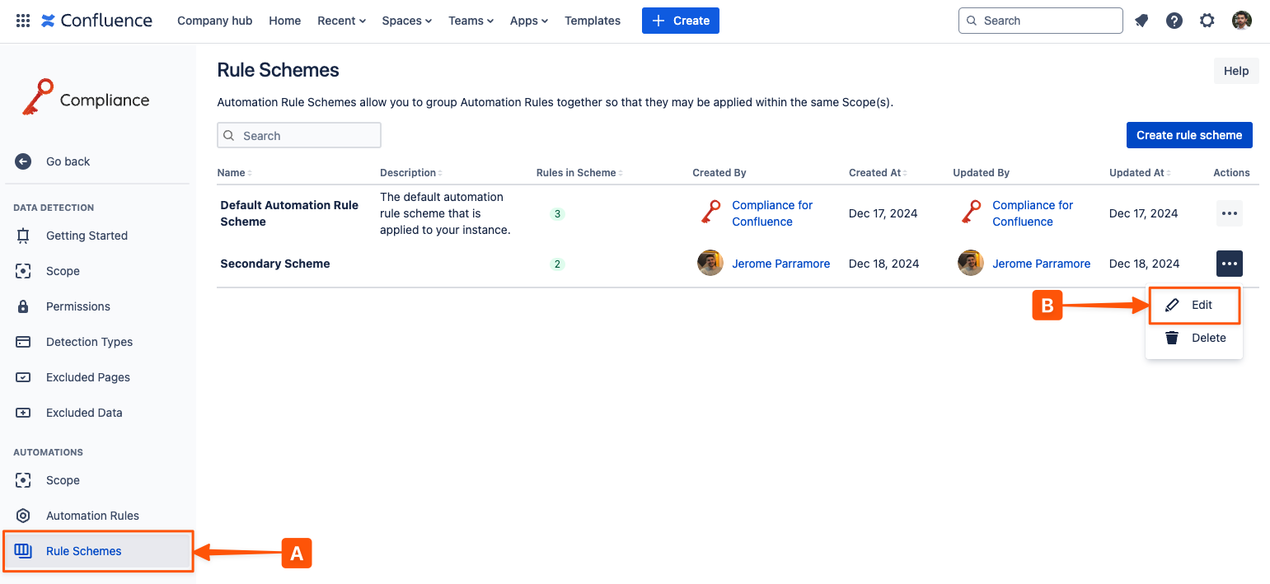Open the settings gear icon
Screen dimensions: 1270x584
[1207, 21]
